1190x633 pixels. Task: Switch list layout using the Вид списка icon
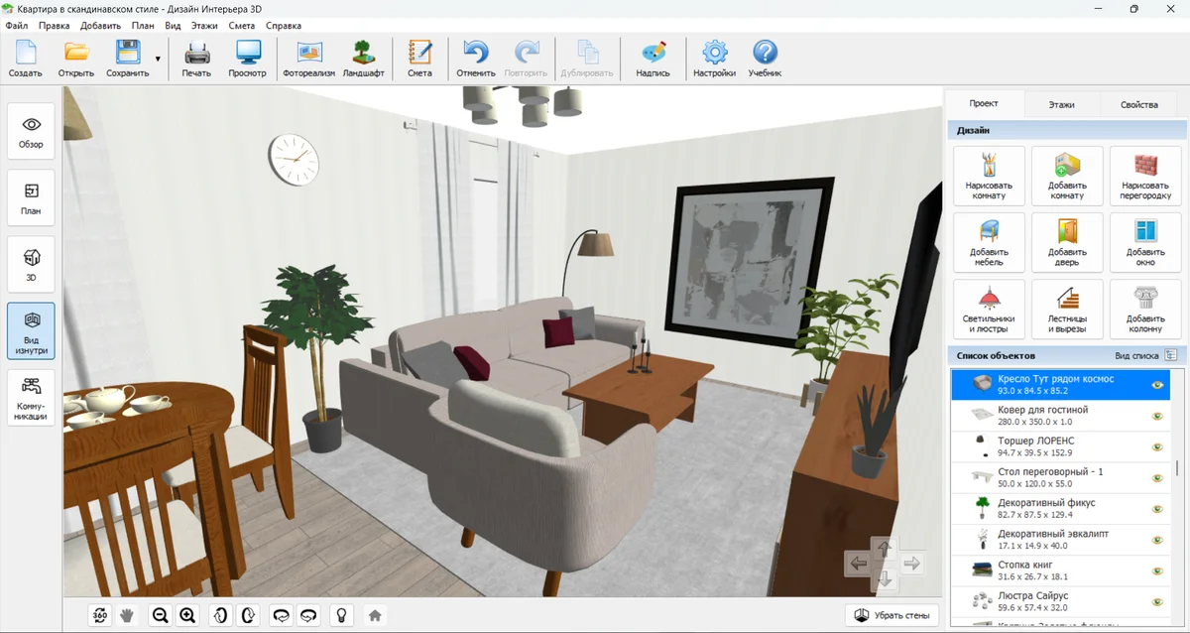click(x=1170, y=355)
